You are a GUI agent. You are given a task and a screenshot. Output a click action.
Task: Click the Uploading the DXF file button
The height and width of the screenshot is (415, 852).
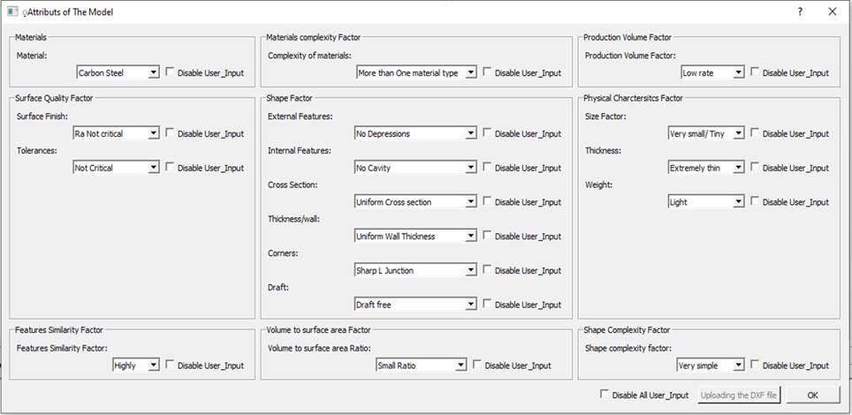[x=740, y=395]
